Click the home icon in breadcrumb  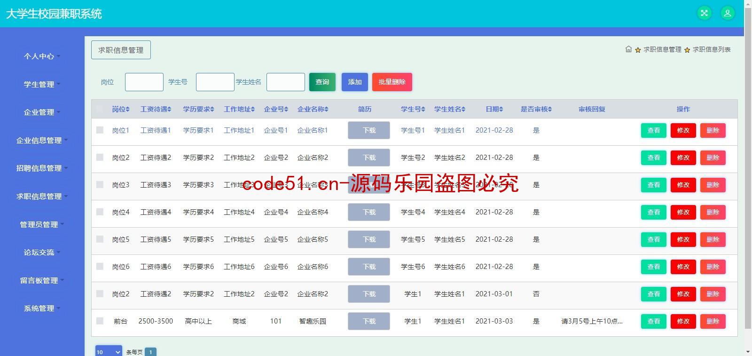628,49
